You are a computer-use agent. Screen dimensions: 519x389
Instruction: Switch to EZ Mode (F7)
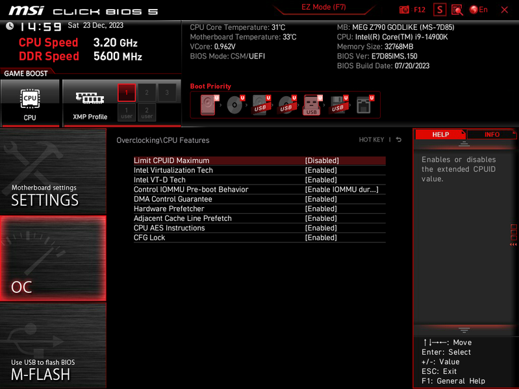pos(323,7)
